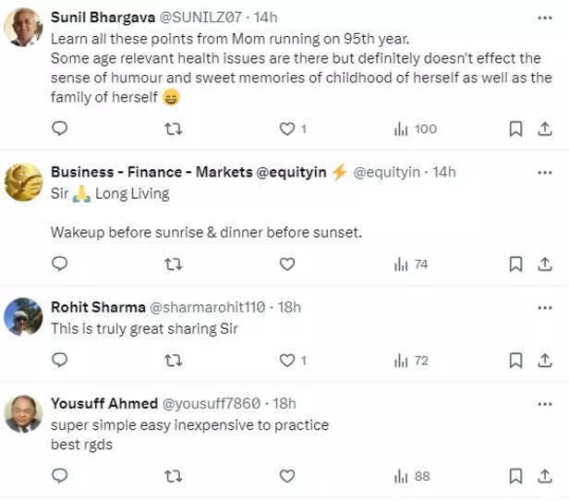Share Sunil Bhargava's tweet
Viewport: 569px width, 501px height.
click(x=544, y=129)
